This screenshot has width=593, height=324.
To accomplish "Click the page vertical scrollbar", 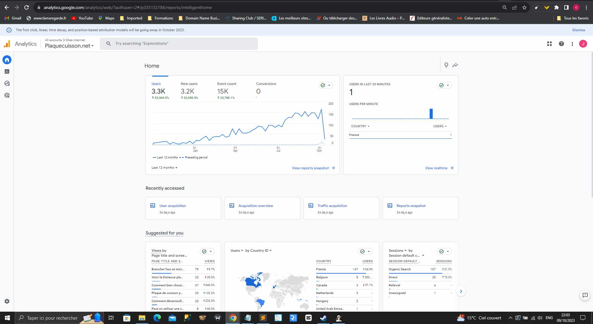I will point(591,124).
